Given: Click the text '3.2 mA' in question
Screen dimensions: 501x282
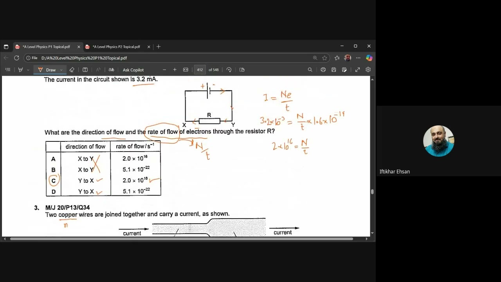Looking at the screenshot, I should click(147, 79).
